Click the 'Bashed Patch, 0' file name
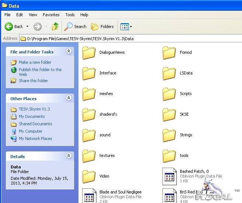Screen dimensions: 242x203 tap(194, 171)
